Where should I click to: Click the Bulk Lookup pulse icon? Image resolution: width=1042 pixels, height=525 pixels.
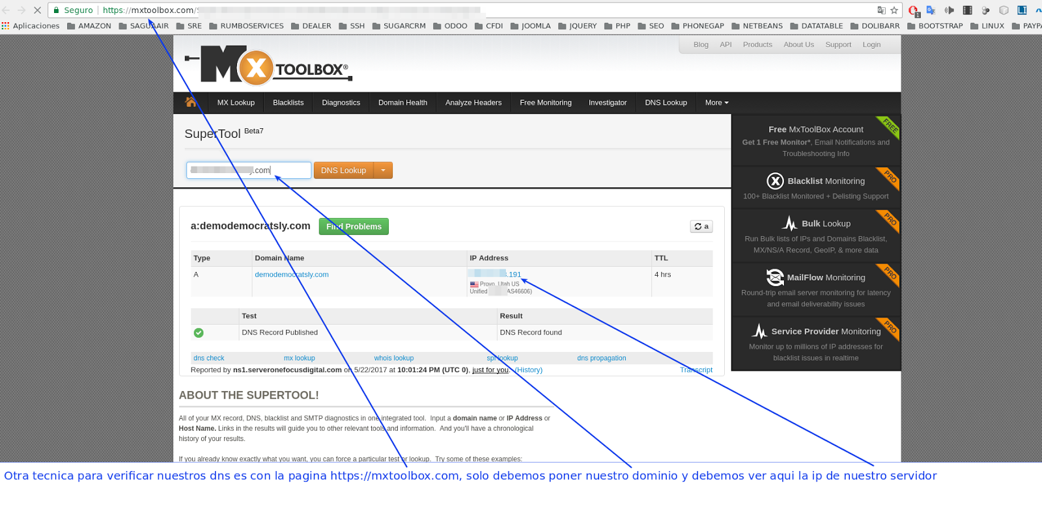pyautogui.click(x=790, y=223)
